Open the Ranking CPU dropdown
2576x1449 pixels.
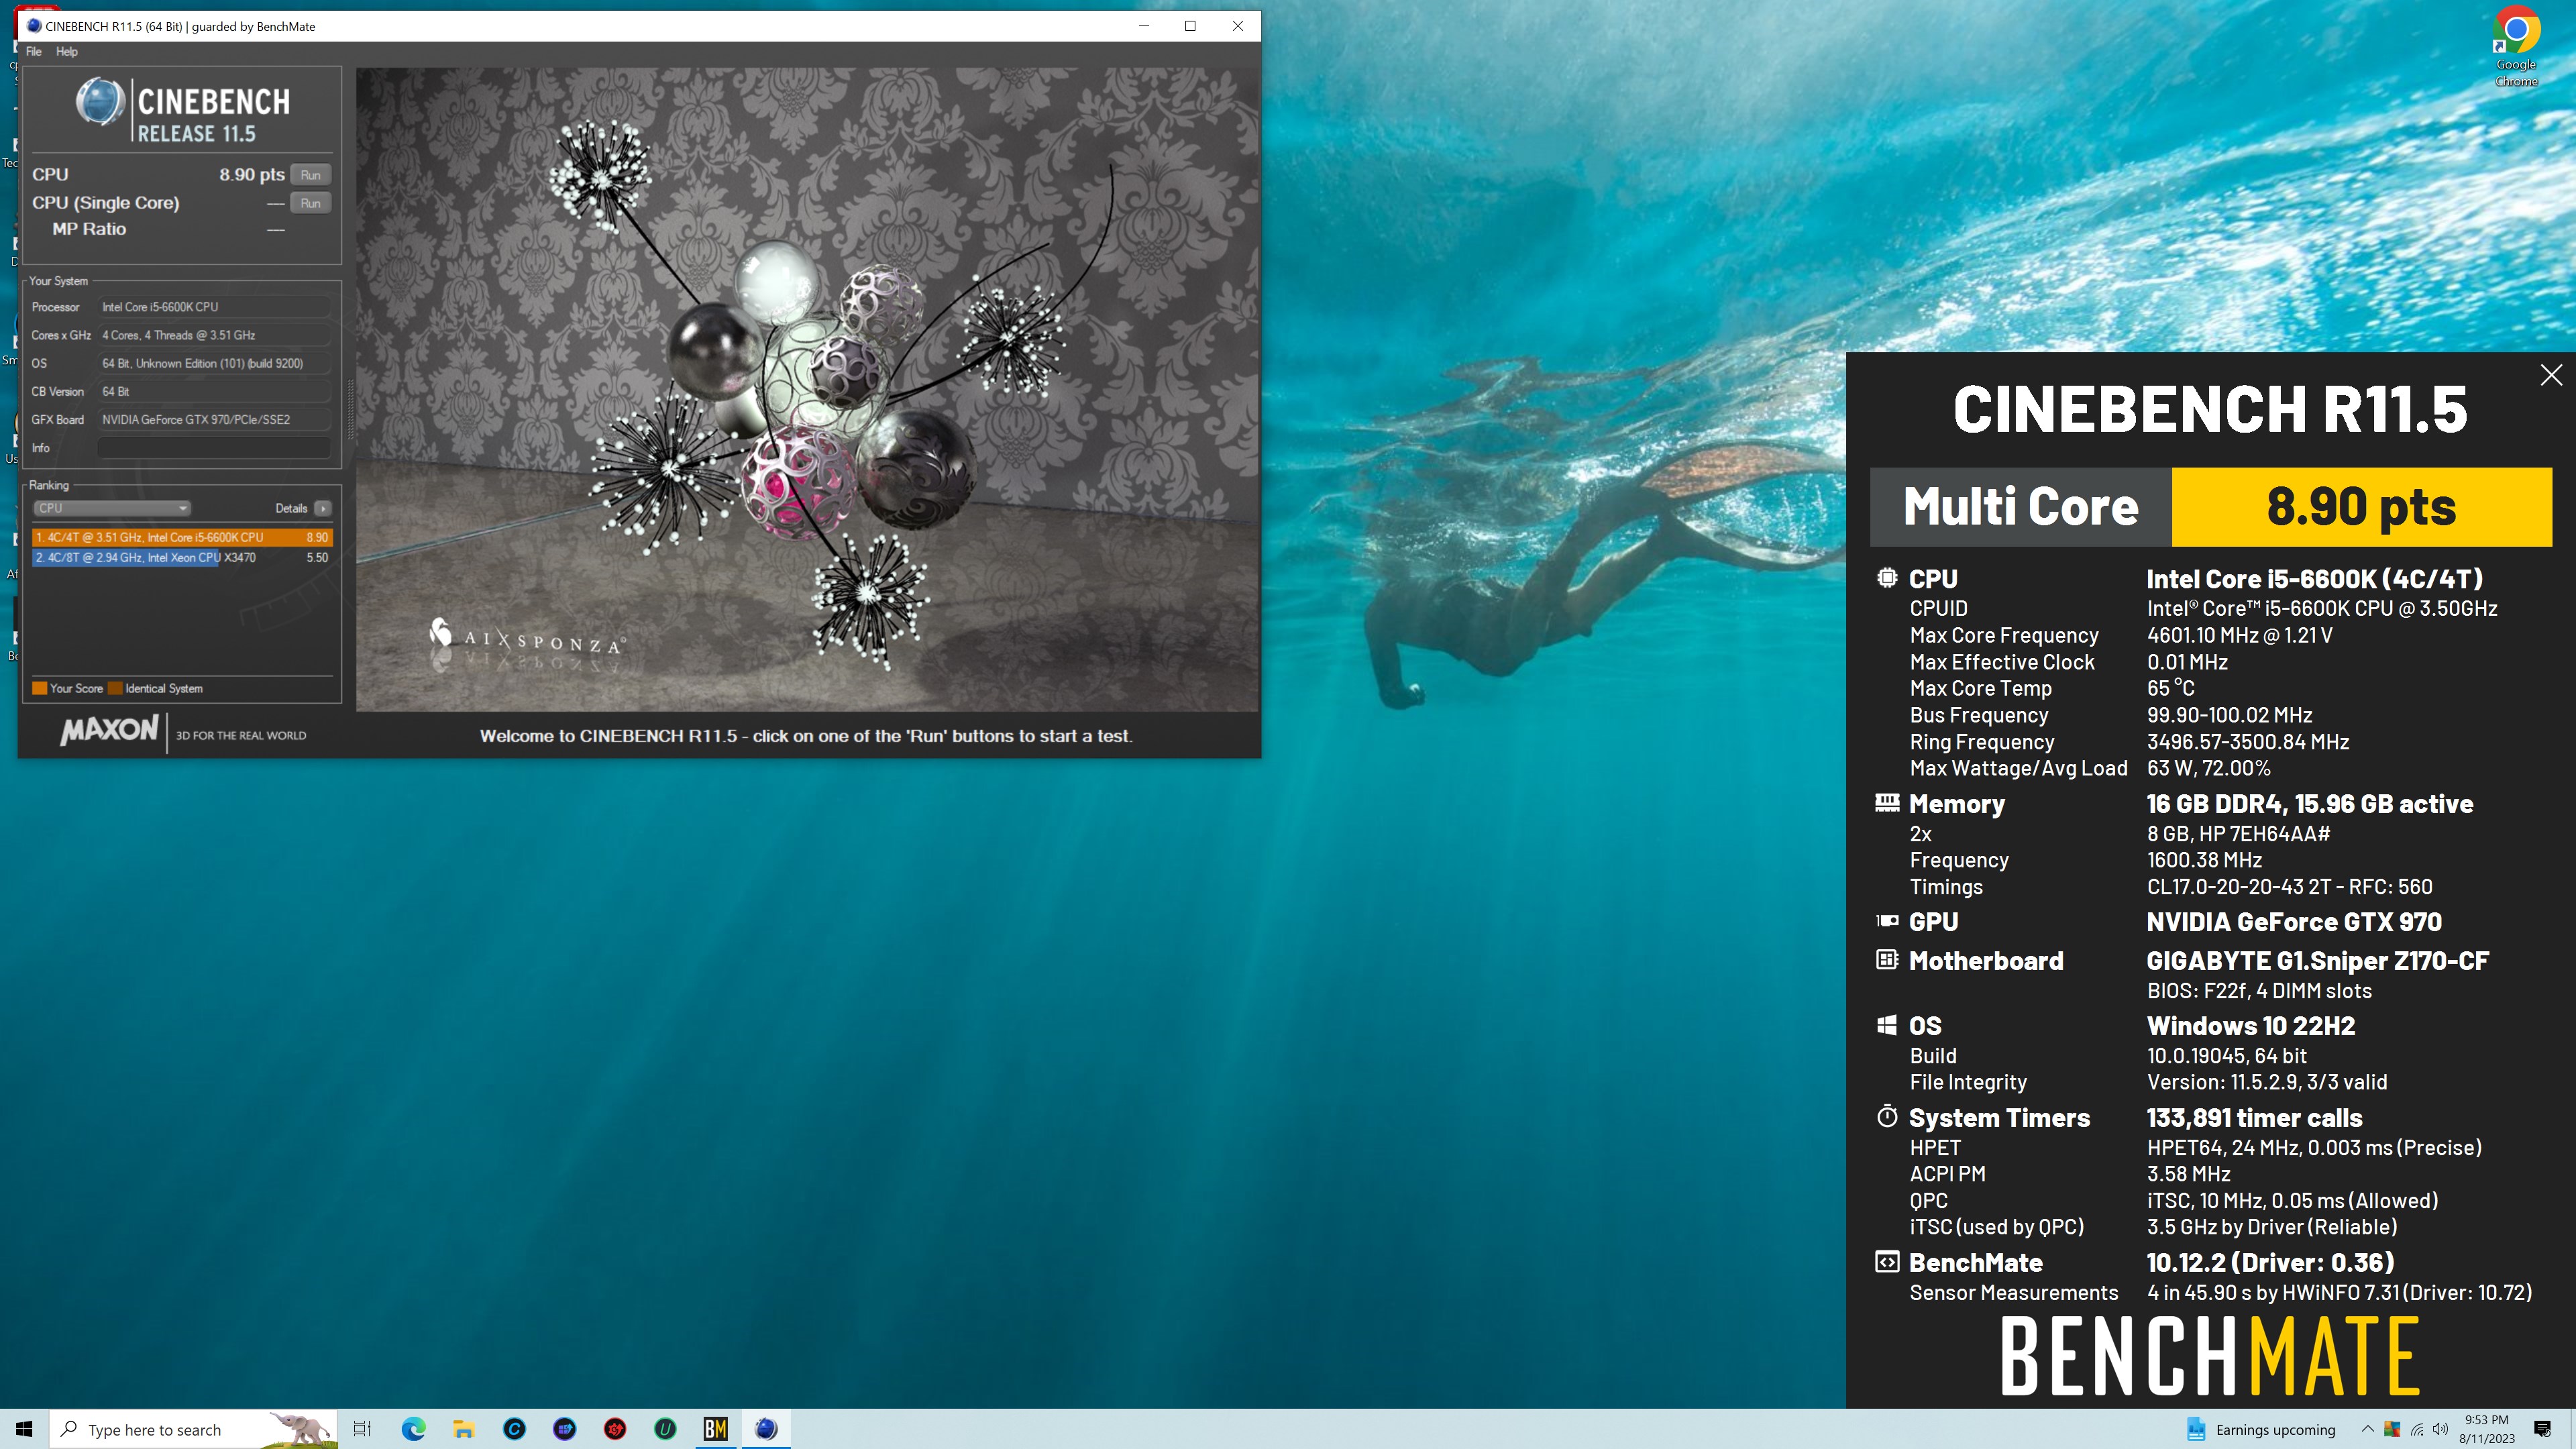111,508
